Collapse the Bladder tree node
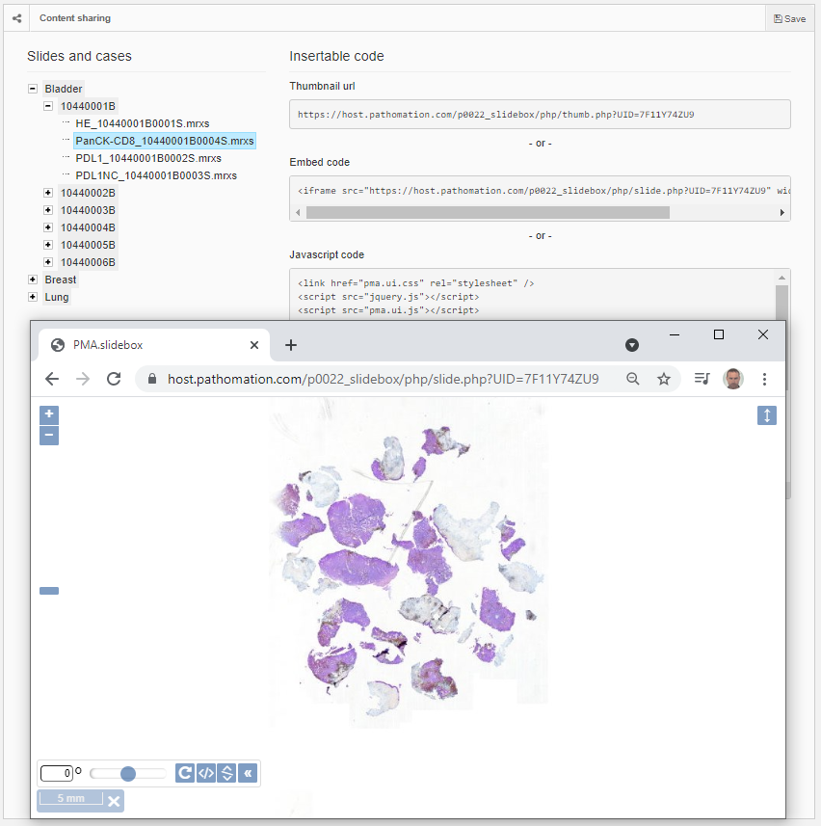The image size is (821, 826). tap(33, 89)
